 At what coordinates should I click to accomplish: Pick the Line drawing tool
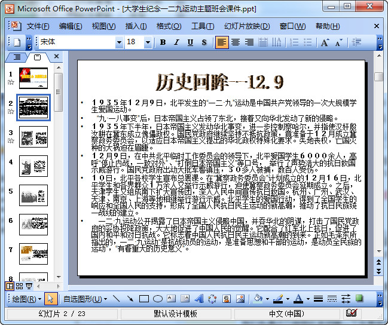pyautogui.click(x=117, y=298)
